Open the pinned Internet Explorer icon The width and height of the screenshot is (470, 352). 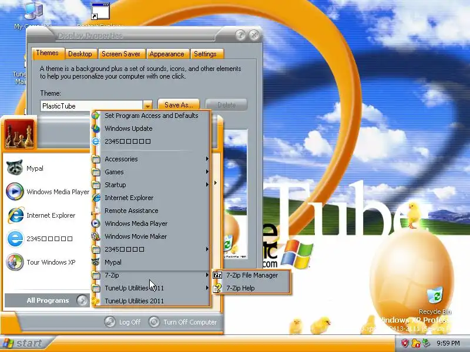(x=15, y=215)
